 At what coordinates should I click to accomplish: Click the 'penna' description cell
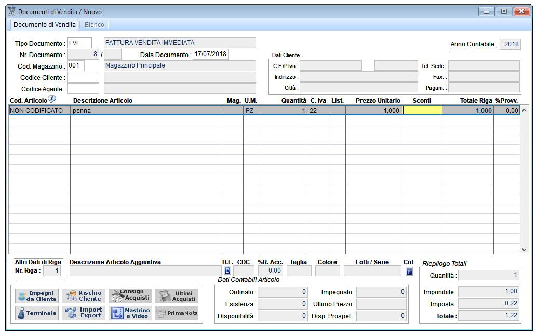point(147,110)
